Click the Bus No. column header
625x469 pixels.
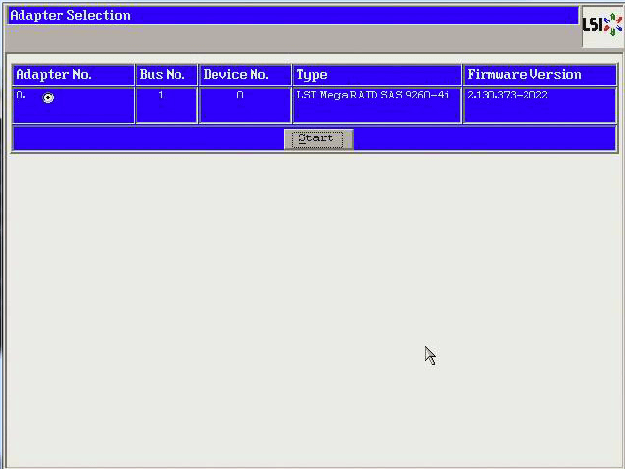click(166, 75)
